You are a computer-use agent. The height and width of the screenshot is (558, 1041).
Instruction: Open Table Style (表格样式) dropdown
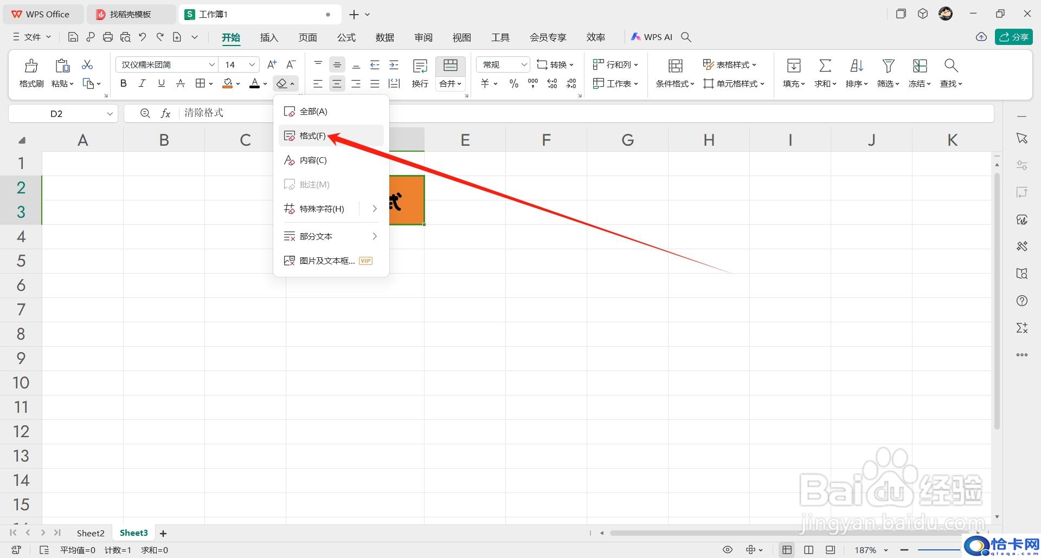pyautogui.click(x=730, y=64)
